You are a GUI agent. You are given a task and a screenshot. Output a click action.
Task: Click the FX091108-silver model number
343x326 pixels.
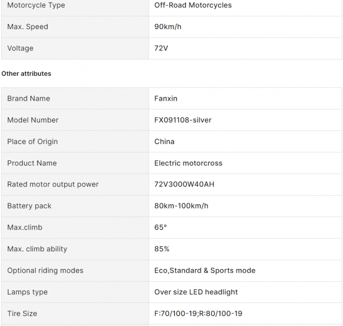click(183, 120)
